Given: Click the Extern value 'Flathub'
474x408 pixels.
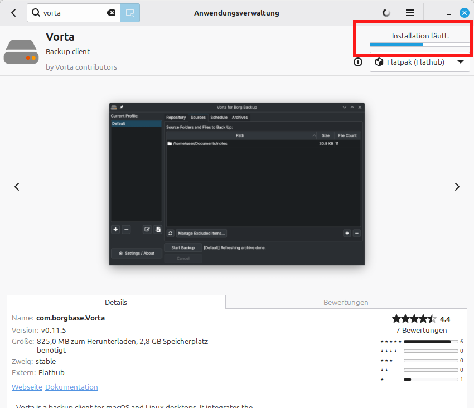Looking at the screenshot, I should pos(51,373).
